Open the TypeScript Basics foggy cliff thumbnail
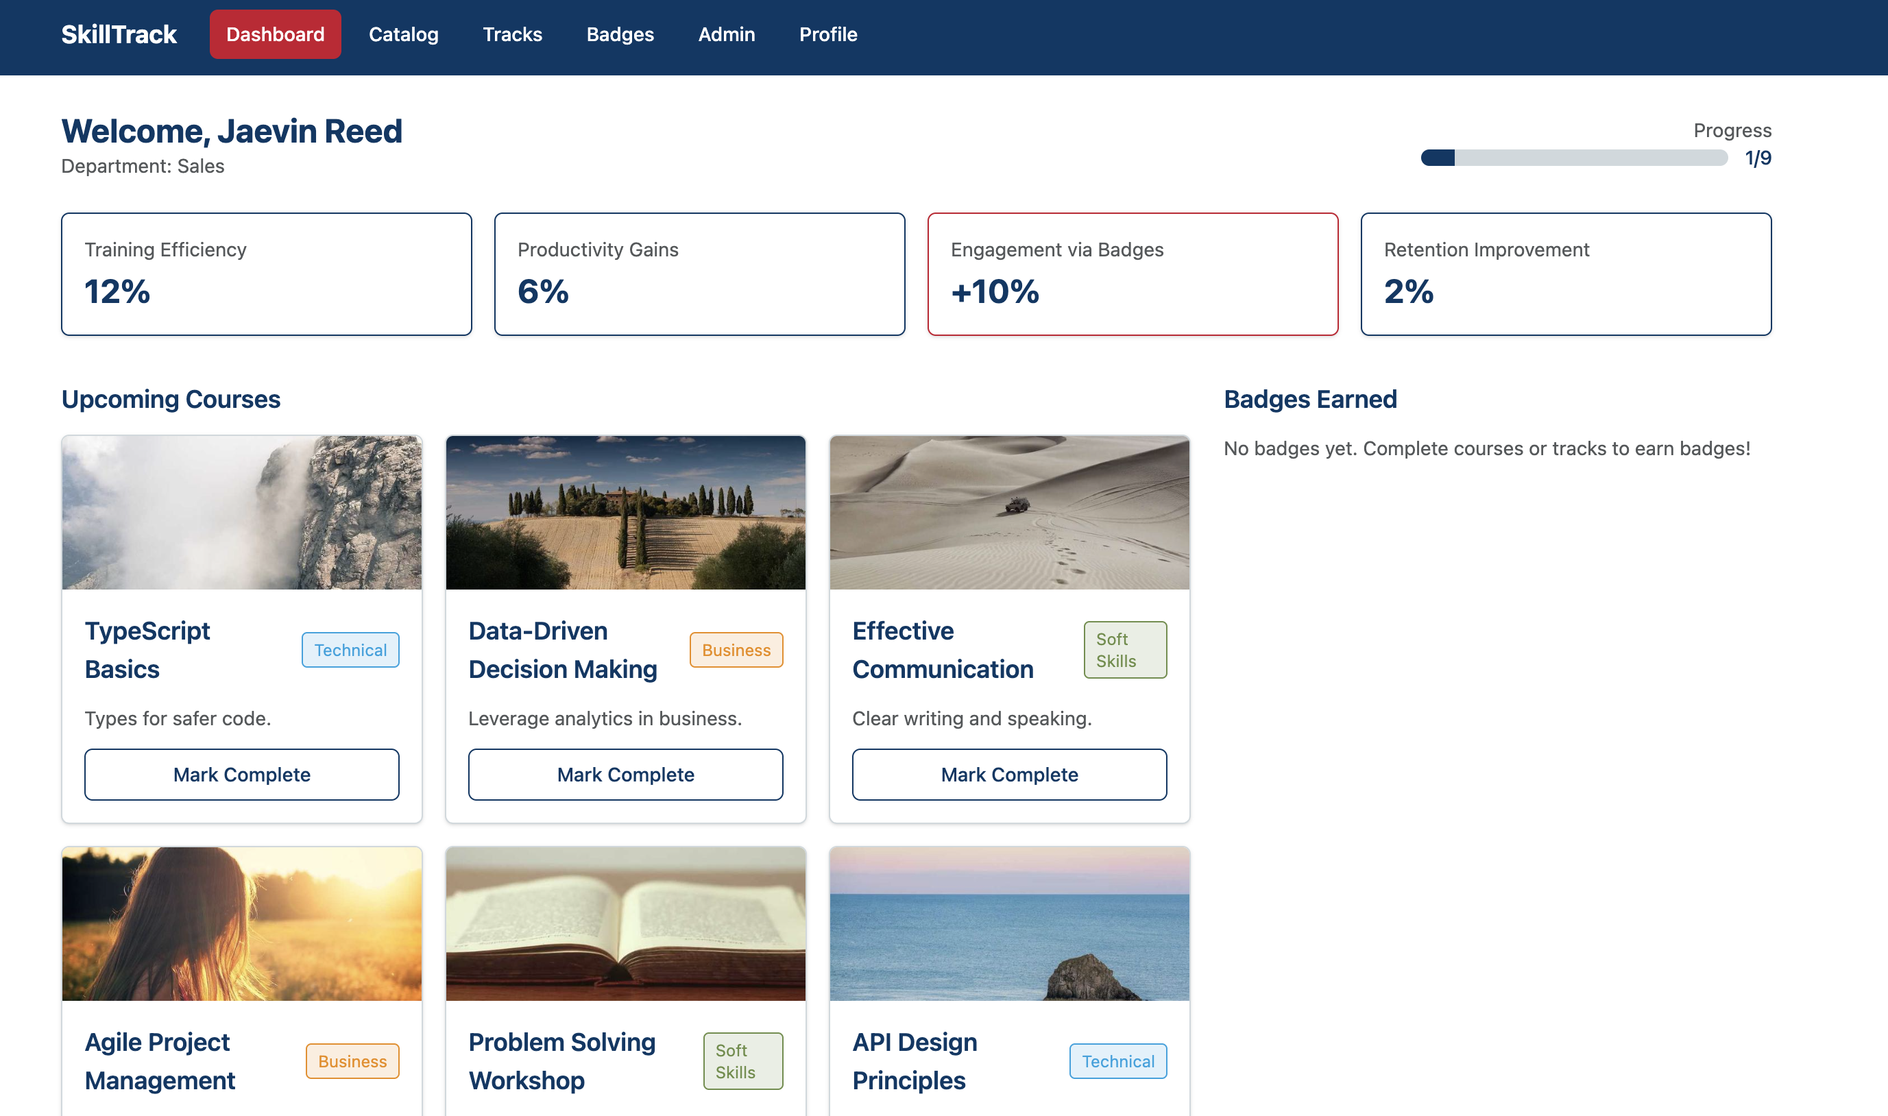Screen dimensions: 1888x1116 pos(241,513)
